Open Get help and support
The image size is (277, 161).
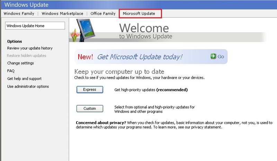(24, 79)
